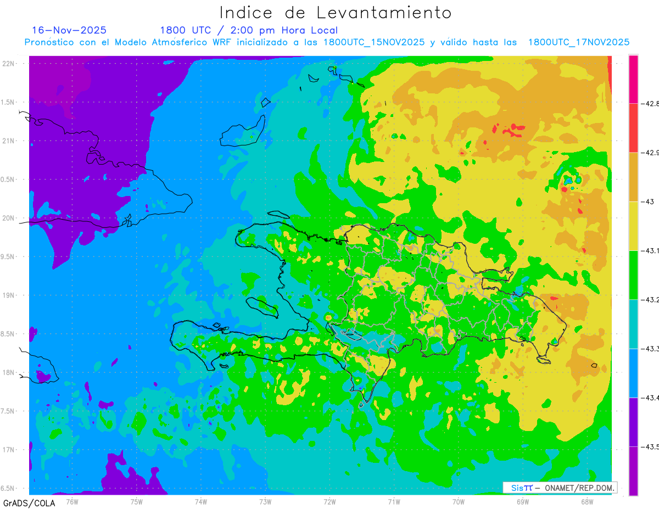The height and width of the screenshot is (509, 659).
Task: Click the '18N' latitude label
Action: [9, 372]
